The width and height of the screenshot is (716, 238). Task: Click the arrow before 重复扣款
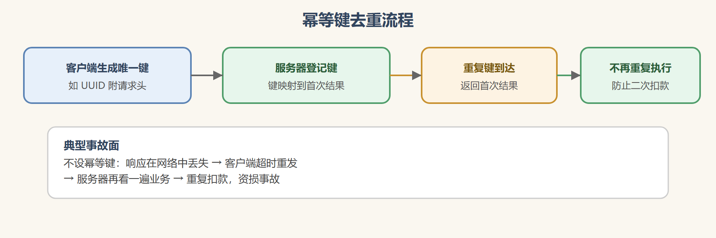click(x=179, y=179)
